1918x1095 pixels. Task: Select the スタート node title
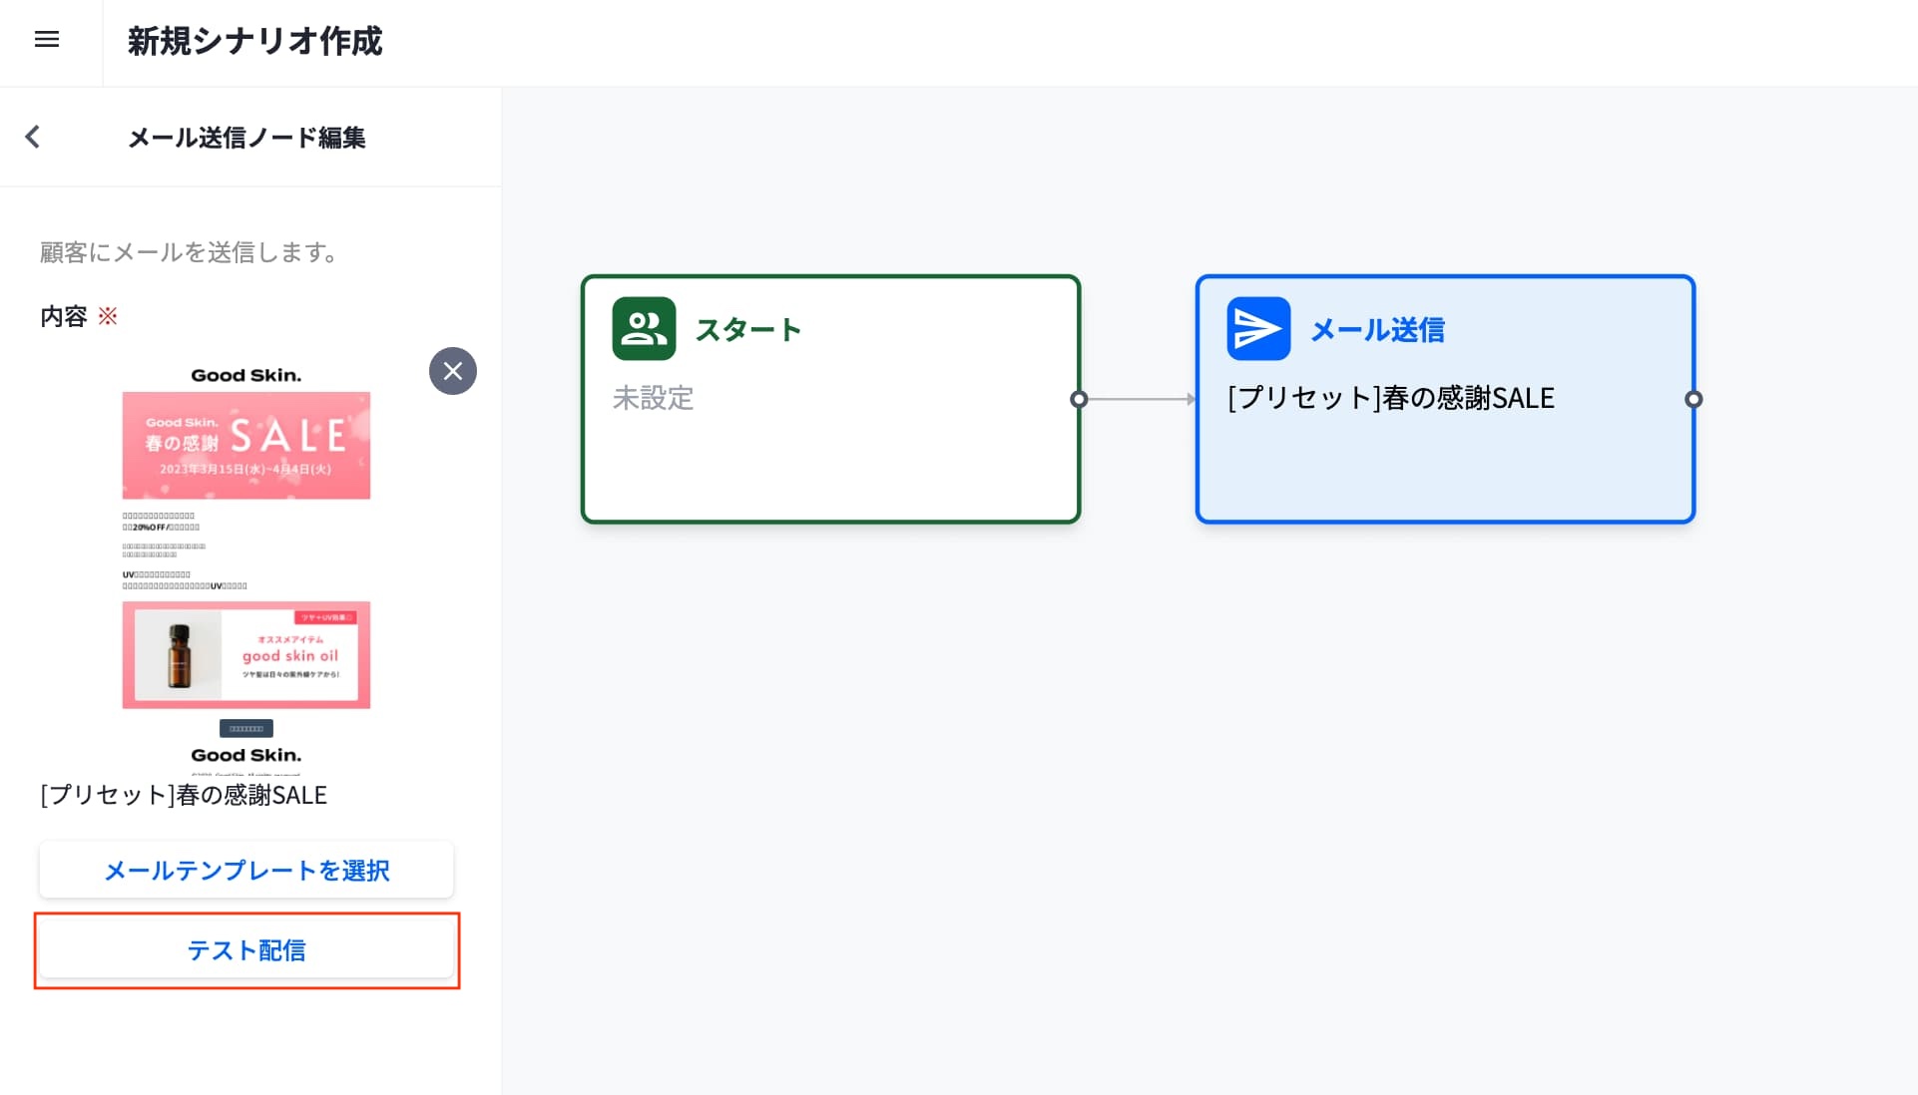pos(747,330)
